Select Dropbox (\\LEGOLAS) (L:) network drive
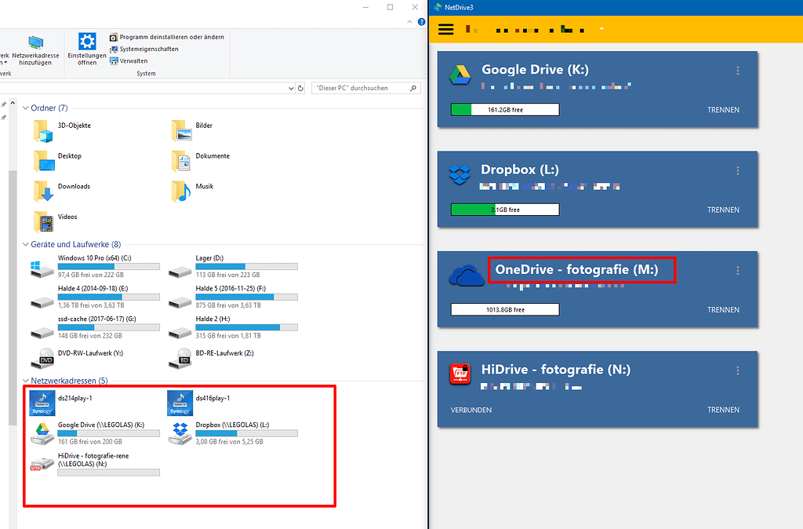 tap(233, 433)
